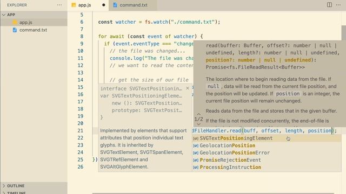Image resolution: width=346 pixels, height=194 pixels.
Task: Click the app.js file icon in Explorer
Action: [15, 22]
